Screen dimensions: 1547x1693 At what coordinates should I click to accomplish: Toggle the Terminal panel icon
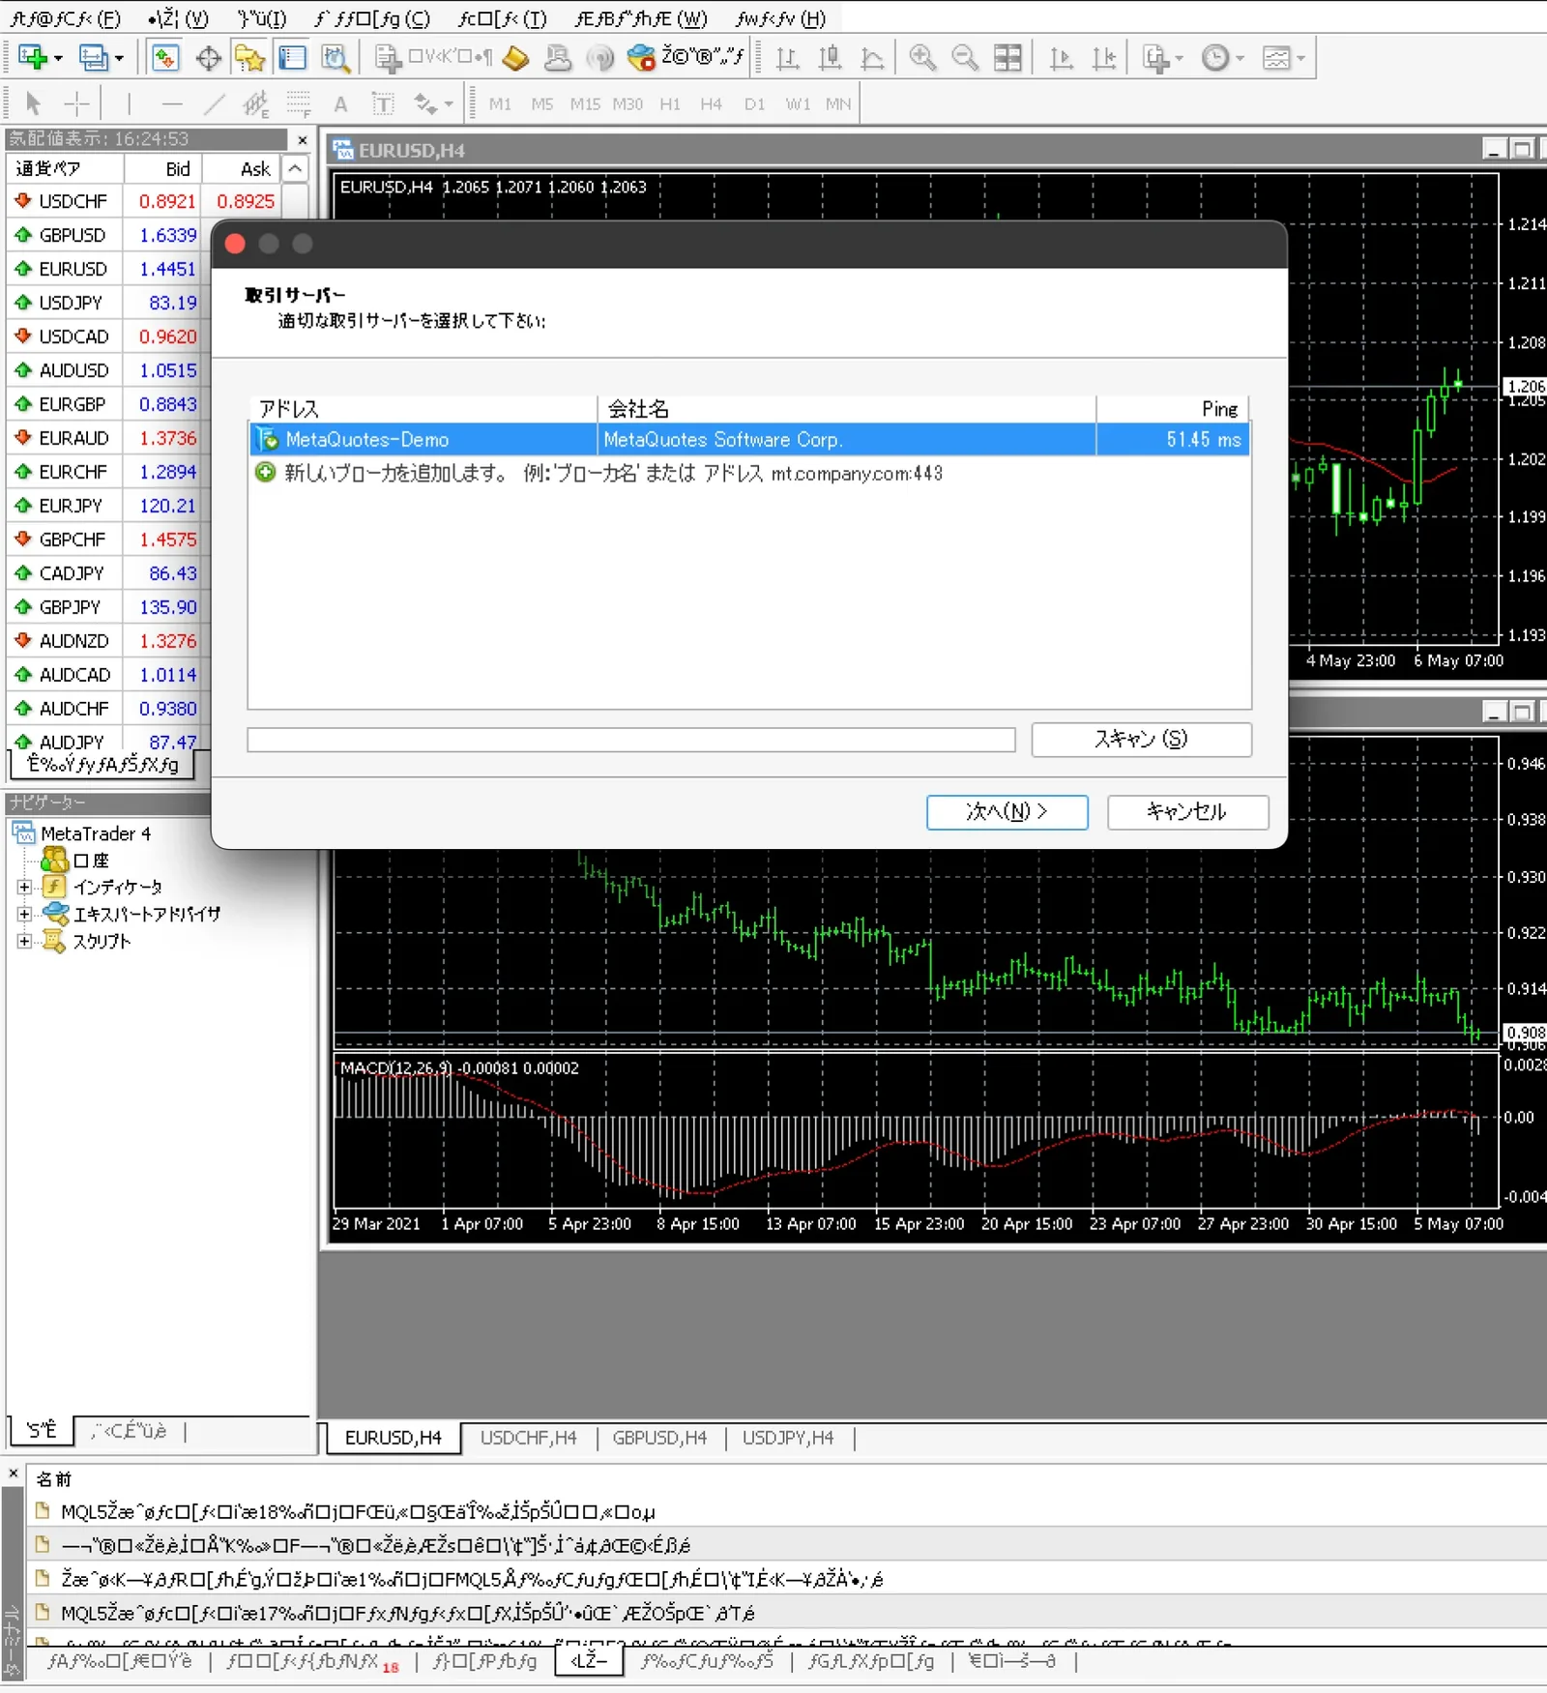click(292, 58)
